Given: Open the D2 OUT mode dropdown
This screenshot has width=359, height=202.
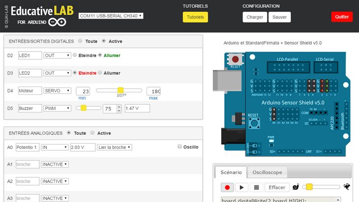Looking at the screenshot, I should [57, 56].
